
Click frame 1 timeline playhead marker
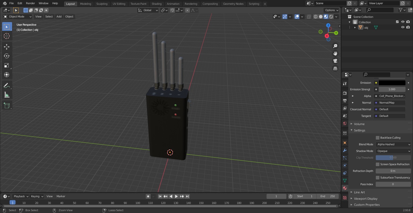12,203
